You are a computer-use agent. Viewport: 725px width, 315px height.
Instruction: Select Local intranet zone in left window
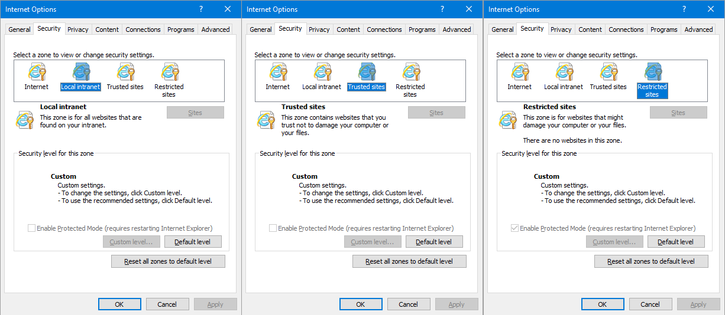tap(81, 77)
